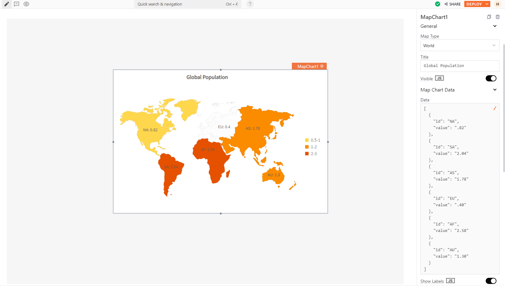Select the Edit pencil mode icon
This screenshot has height=287, width=505.
[x=6, y=4]
